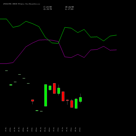The width and height of the screenshot is (136, 136).
Task: Select the green candle above 09 Jan
Action: (50, 88)
